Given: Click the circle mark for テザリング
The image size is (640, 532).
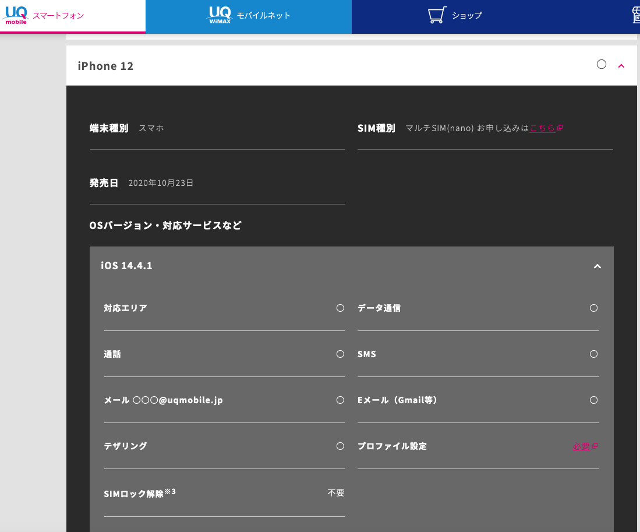Looking at the screenshot, I should pyautogui.click(x=340, y=446).
